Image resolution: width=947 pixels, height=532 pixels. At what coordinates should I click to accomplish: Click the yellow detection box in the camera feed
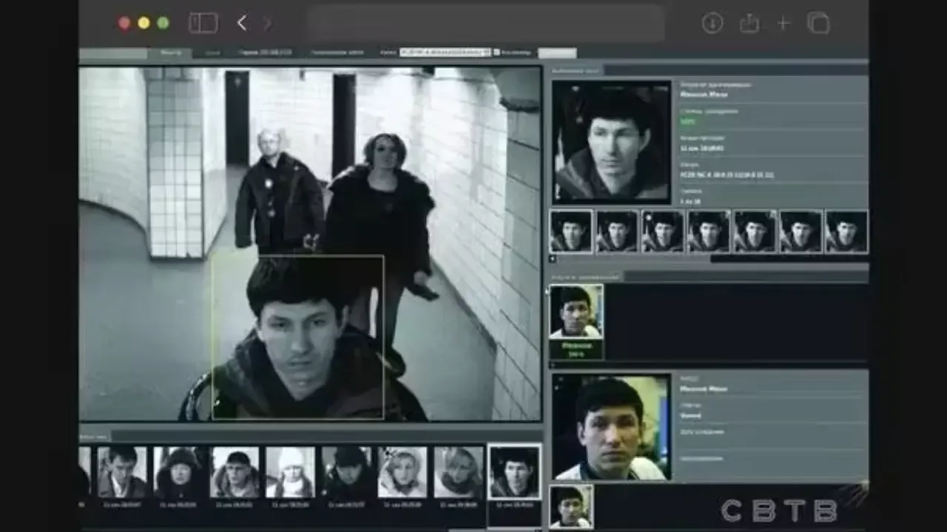[297, 337]
